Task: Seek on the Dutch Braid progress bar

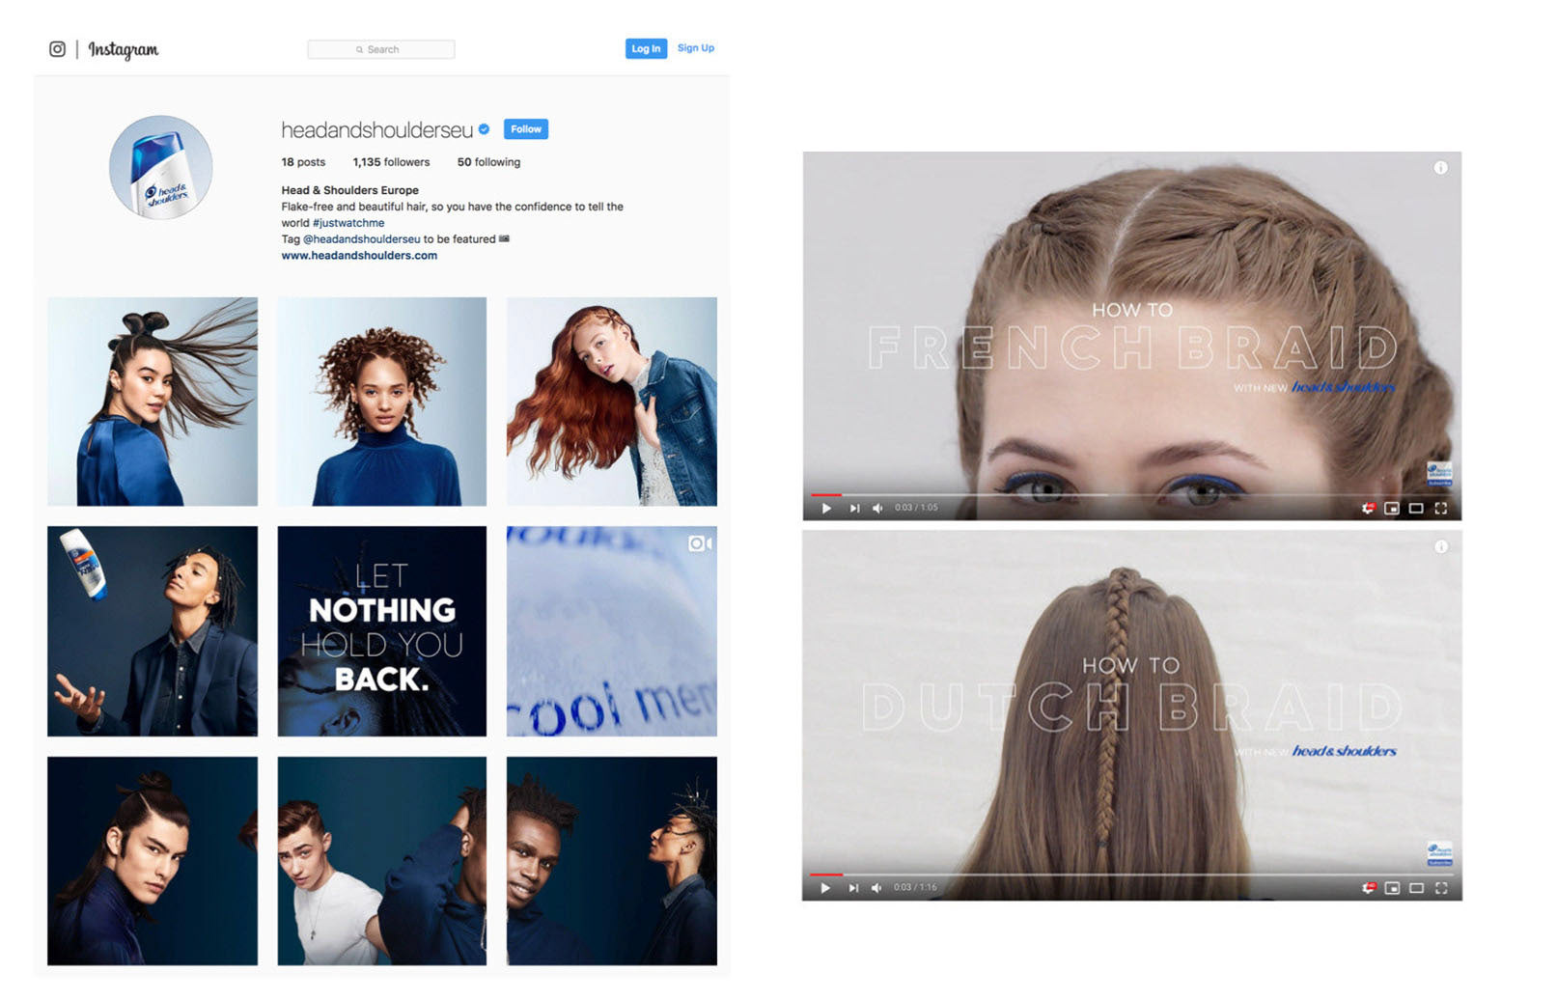Action: tap(1131, 875)
